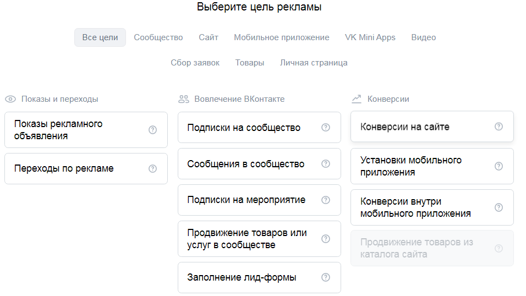
Task: Open help for Конверсии внутри мобильного приложения
Action: pyautogui.click(x=498, y=207)
